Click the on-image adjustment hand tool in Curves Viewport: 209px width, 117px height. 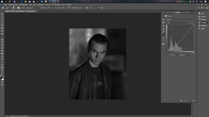(x=163, y=22)
